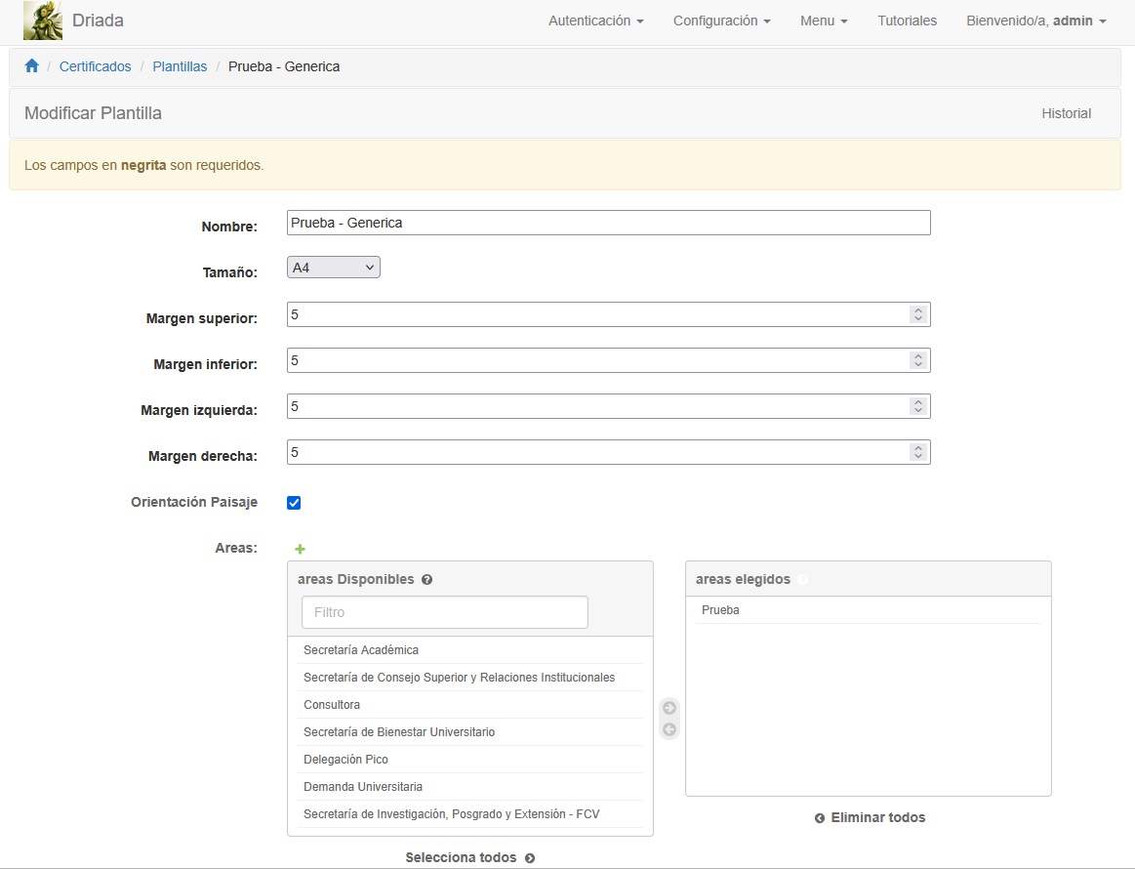Click the Tutoriales menu item
This screenshot has width=1135, height=869.
tap(907, 21)
